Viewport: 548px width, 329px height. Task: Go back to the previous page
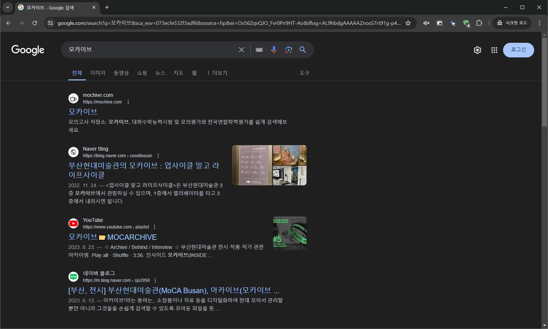click(8, 23)
